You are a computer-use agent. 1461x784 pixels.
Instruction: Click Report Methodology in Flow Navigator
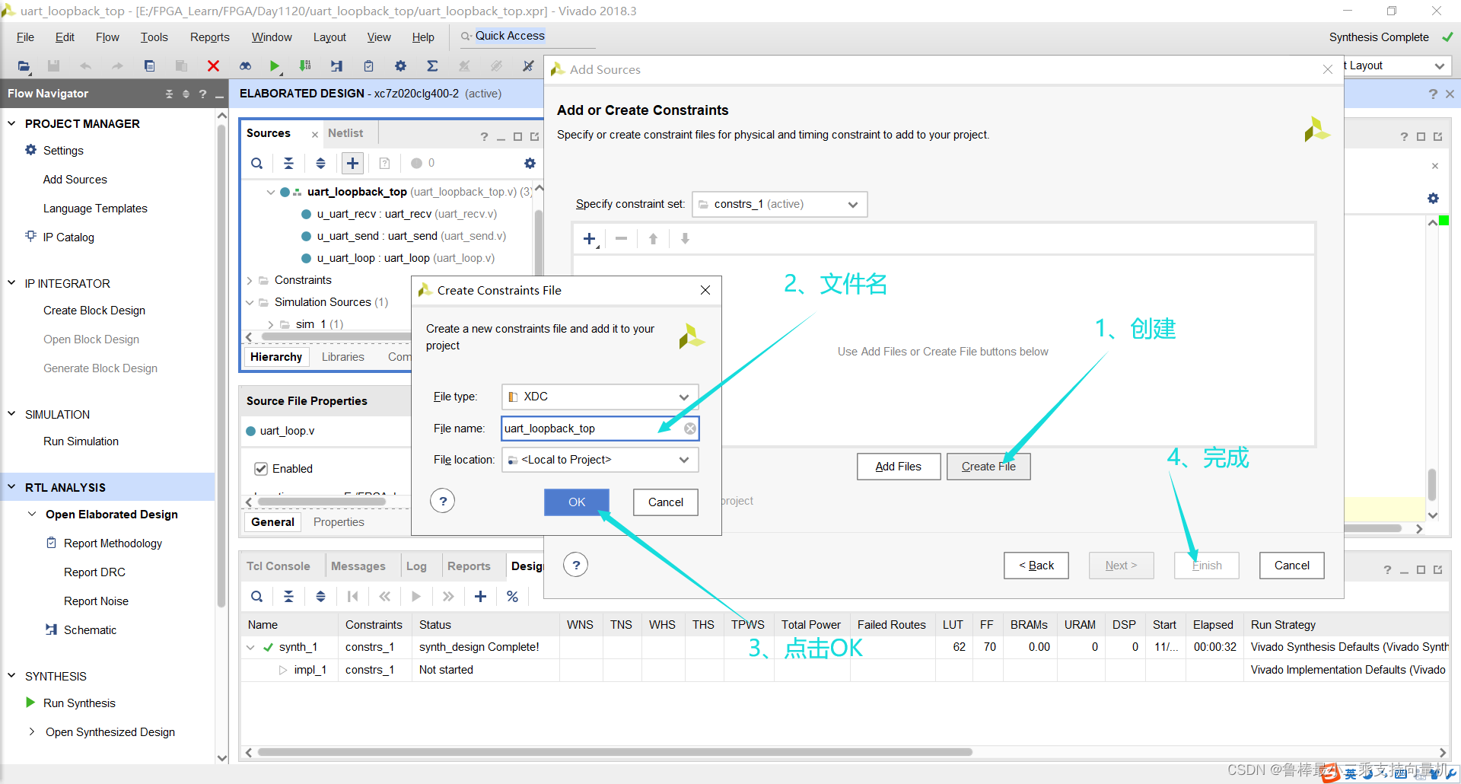coord(113,543)
